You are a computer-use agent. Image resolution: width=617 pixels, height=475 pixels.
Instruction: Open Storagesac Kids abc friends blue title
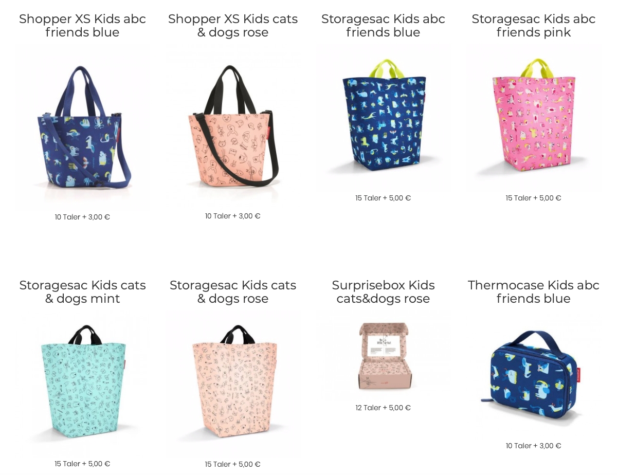tap(383, 26)
